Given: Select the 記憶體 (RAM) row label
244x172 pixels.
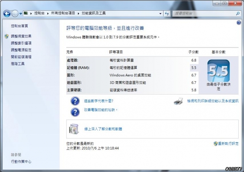Looking at the screenshot, I should point(78,68).
